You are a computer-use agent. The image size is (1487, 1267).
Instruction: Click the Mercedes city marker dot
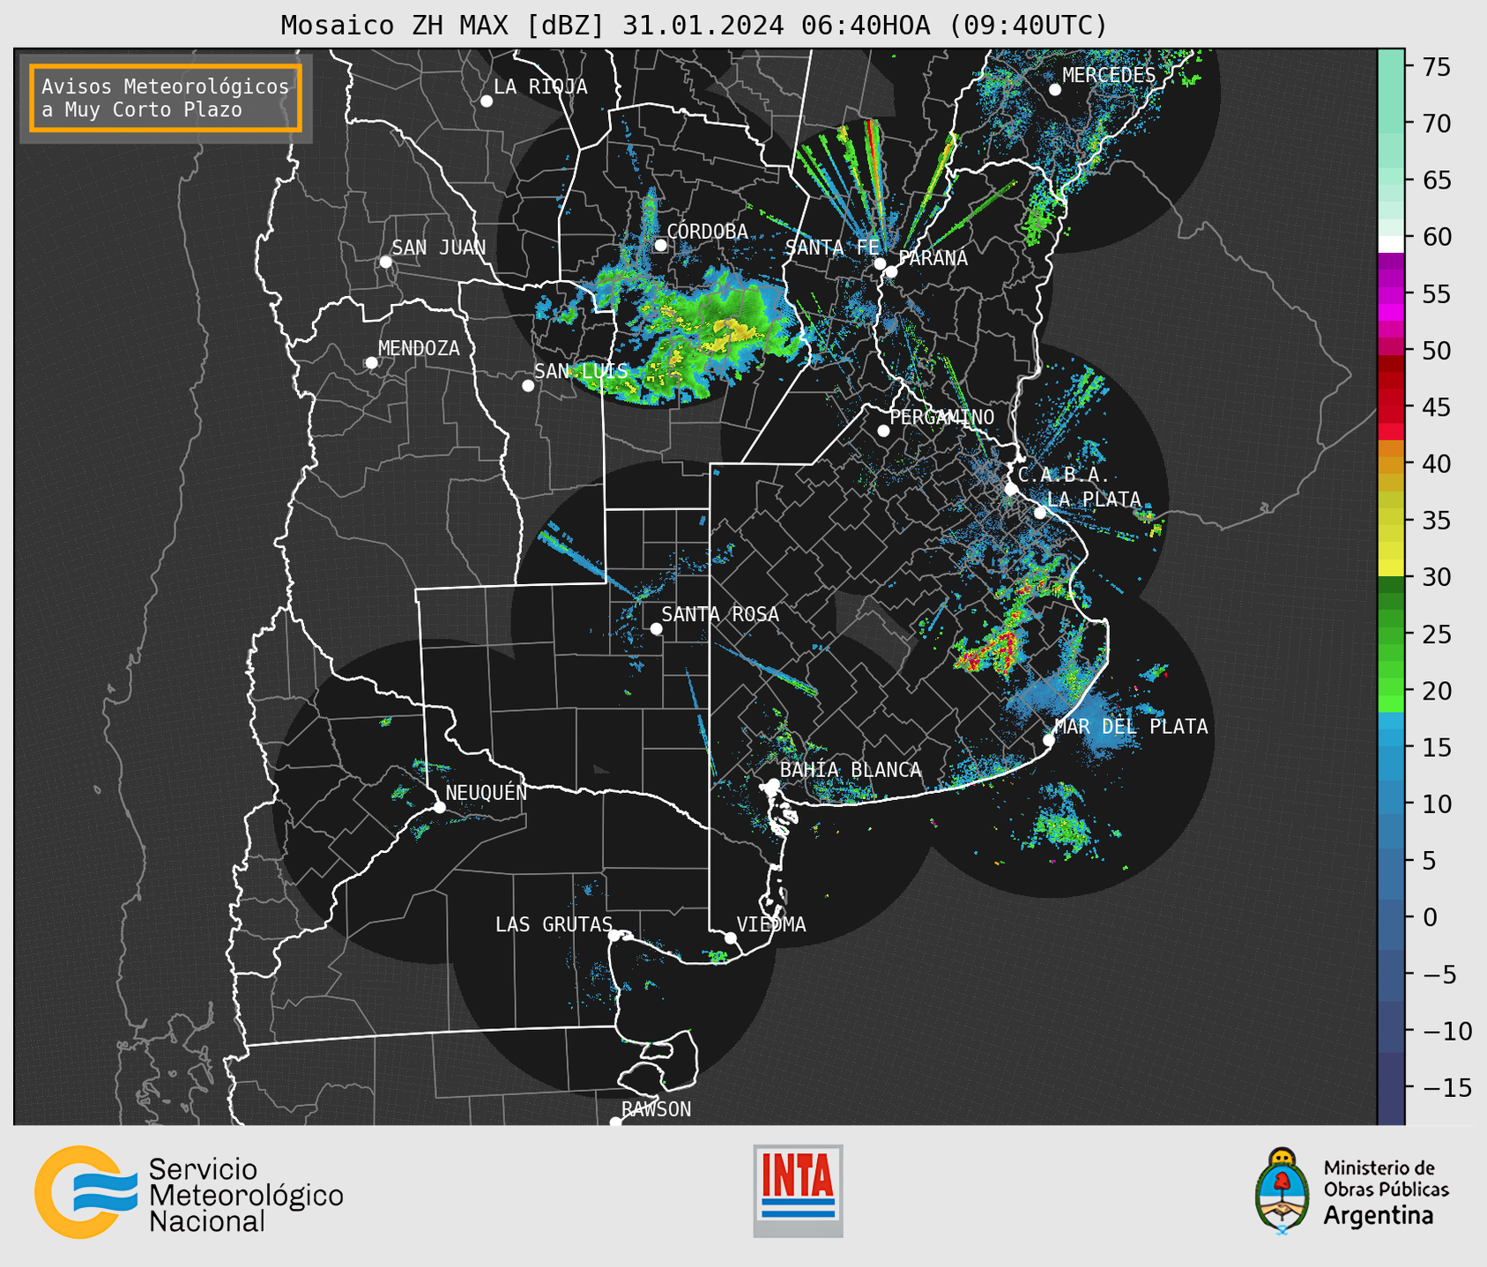click(x=1055, y=90)
